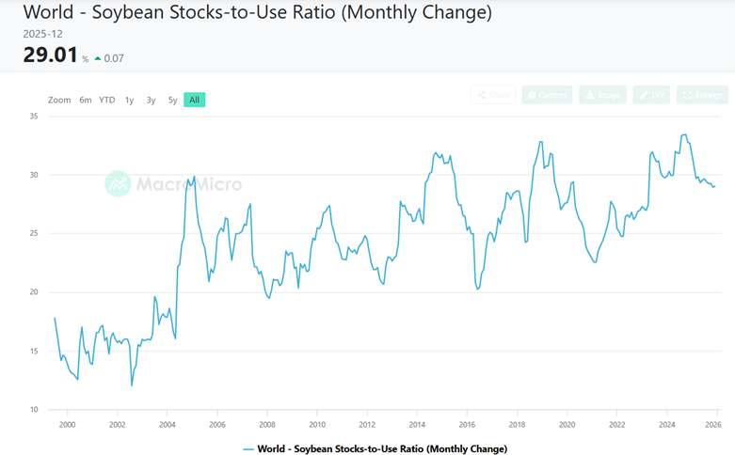Enlarge the chart to fullscreen

point(703,95)
